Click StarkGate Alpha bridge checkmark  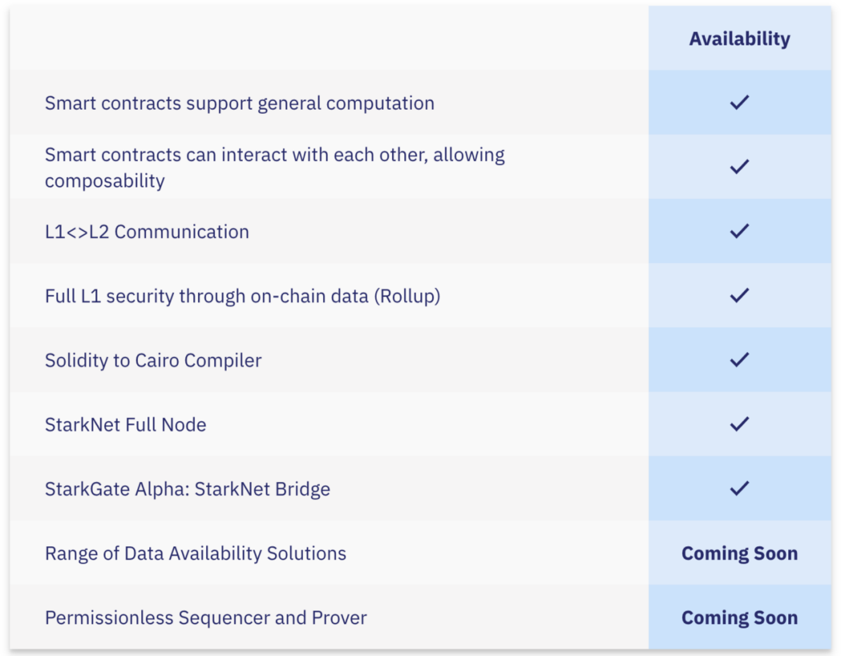[x=739, y=488]
